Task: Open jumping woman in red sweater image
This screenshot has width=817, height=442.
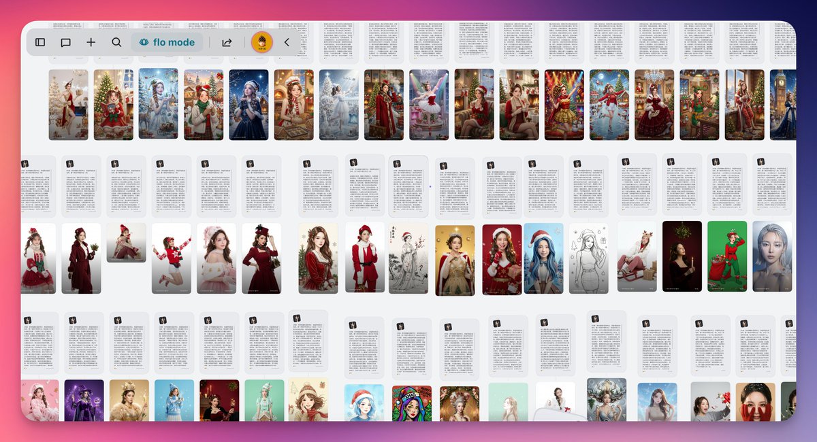Action: tap(172, 258)
